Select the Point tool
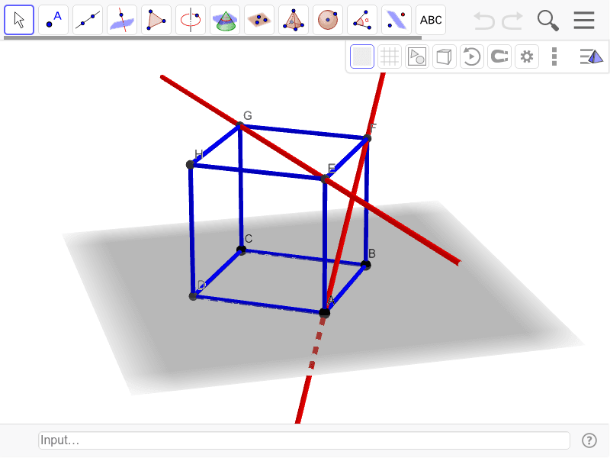Image resolution: width=610 pixels, height=458 pixels. [53, 20]
